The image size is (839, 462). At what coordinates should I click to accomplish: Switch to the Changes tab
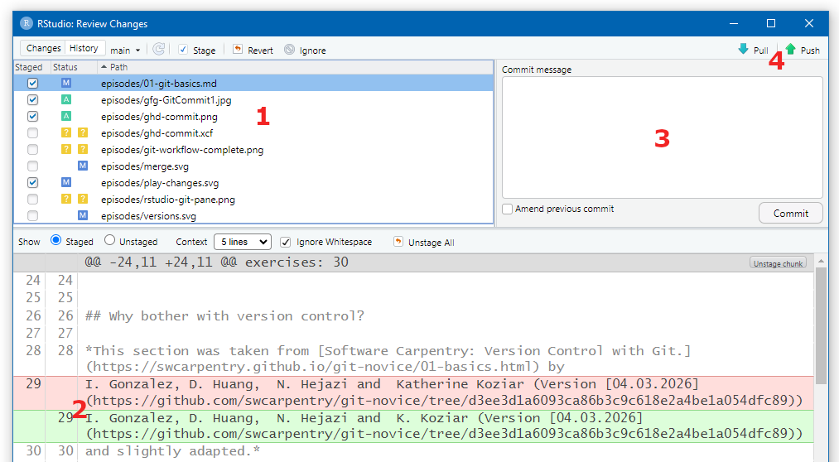(x=43, y=48)
